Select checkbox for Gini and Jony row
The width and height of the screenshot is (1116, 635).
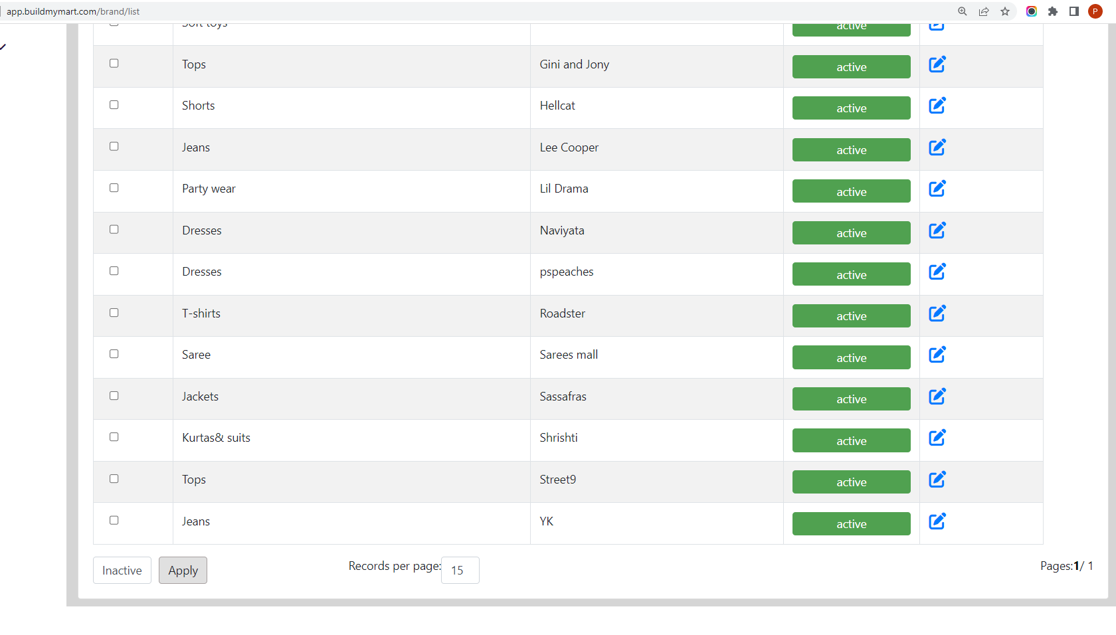click(114, 63)
